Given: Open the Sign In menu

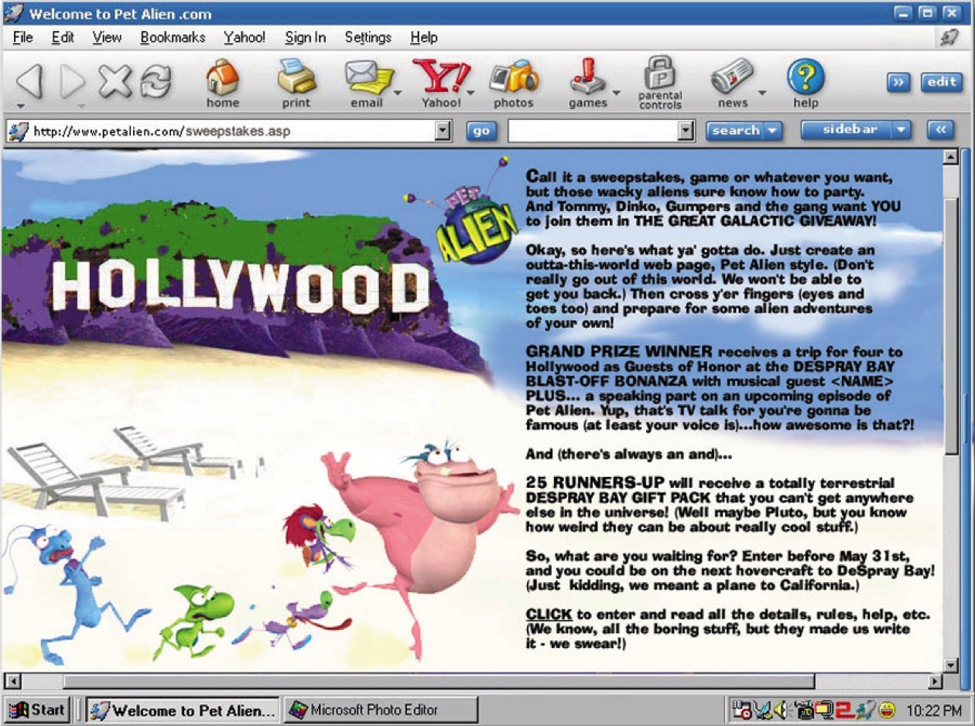Looking at the screenshot, I should click(305, 37).
